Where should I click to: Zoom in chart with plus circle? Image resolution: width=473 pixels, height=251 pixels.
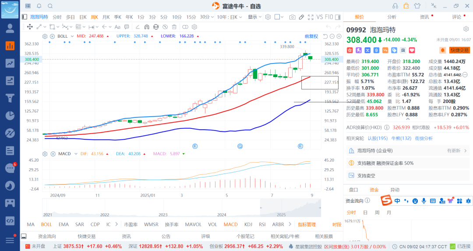(339, 36)
